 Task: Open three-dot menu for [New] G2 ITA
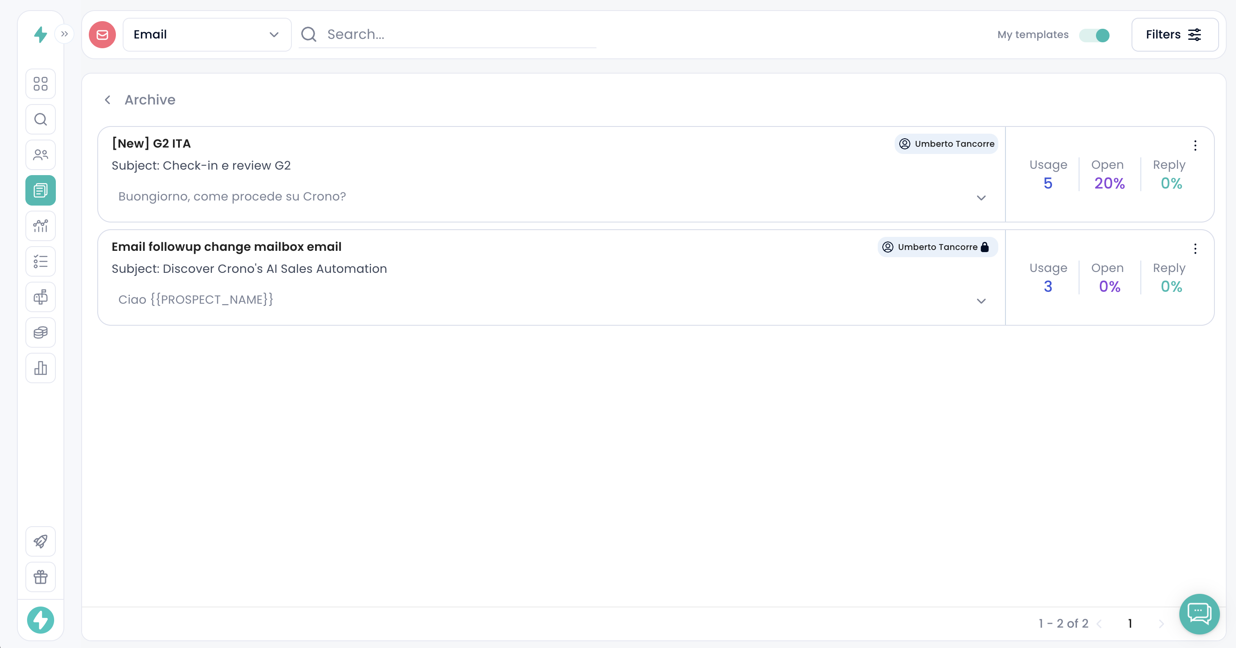1195,146
